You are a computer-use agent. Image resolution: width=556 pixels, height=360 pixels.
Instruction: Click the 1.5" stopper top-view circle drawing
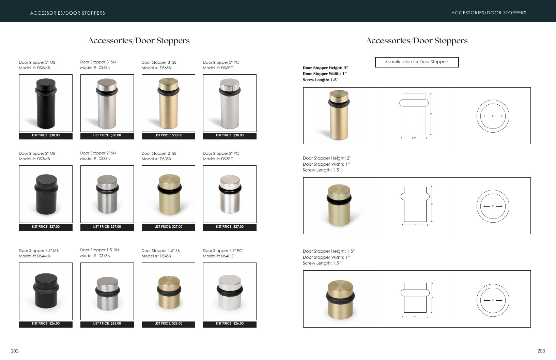(493, 299)
